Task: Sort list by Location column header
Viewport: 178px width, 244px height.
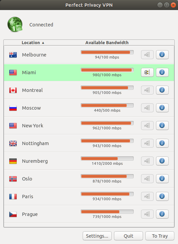Action: (x=33, y=43)
